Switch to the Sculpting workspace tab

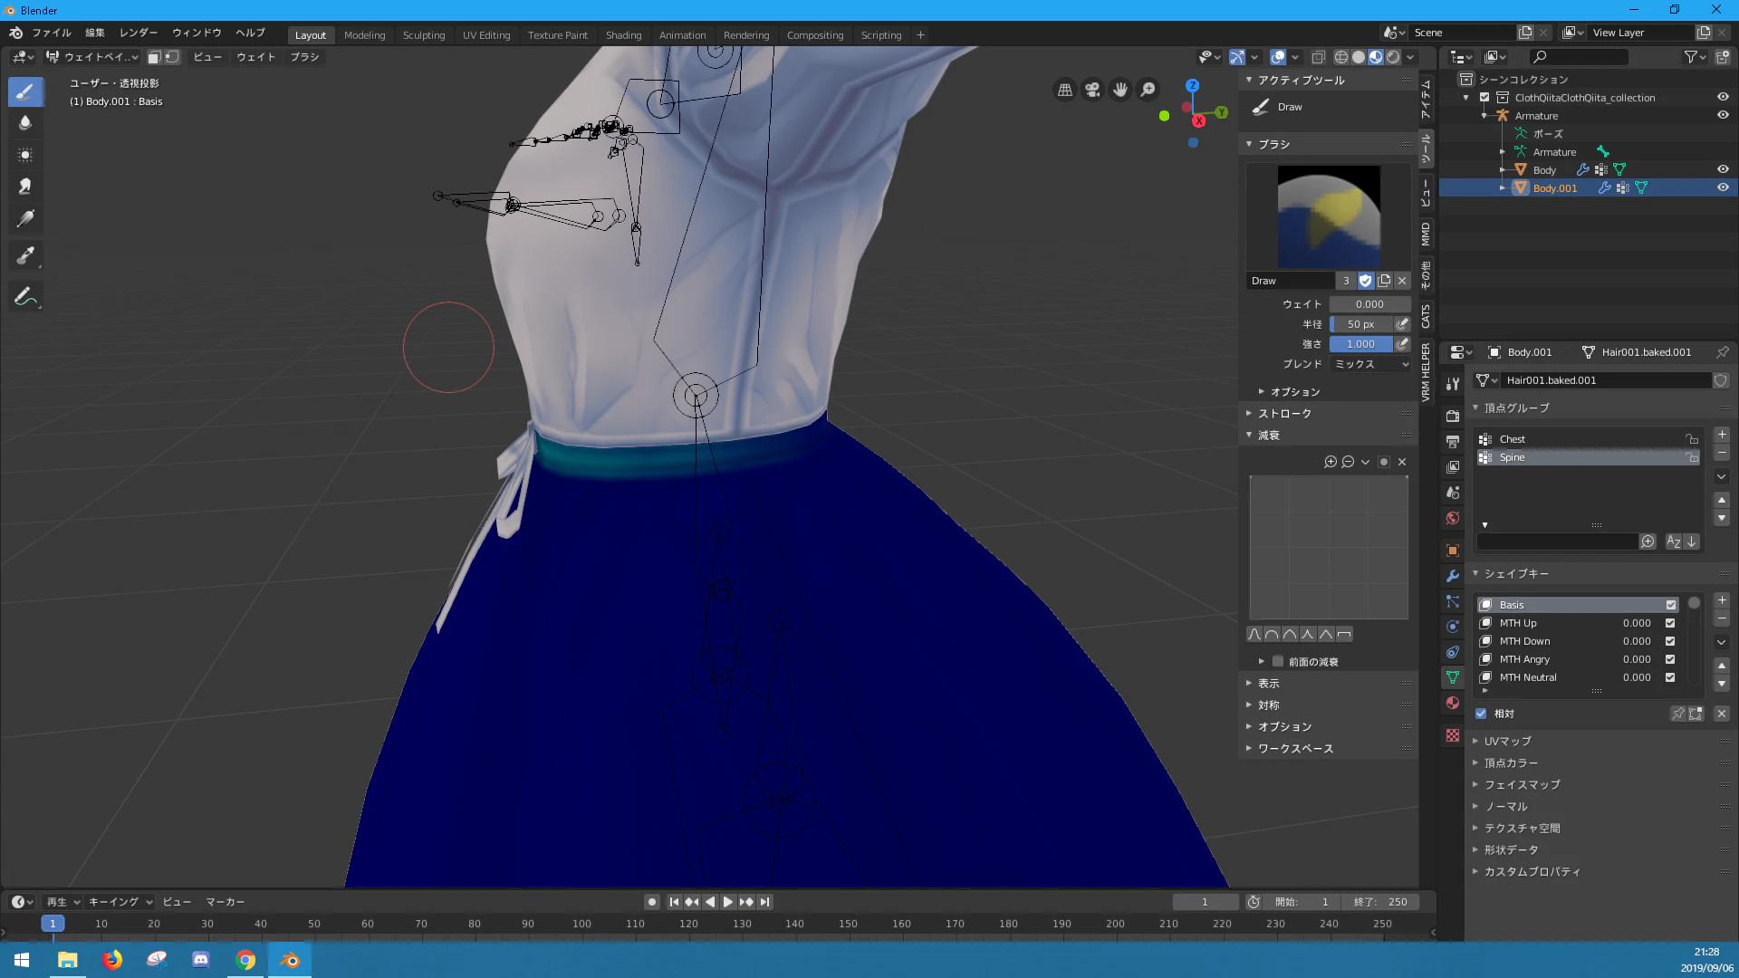pos(424,35)
